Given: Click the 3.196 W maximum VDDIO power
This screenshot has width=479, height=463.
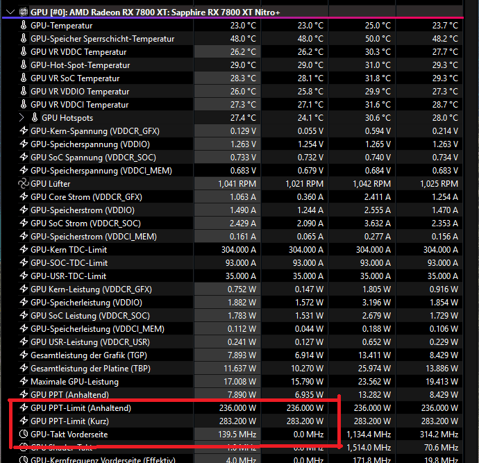Looking at the screenshot, I should pyautogui.click(x=376, y=303).
